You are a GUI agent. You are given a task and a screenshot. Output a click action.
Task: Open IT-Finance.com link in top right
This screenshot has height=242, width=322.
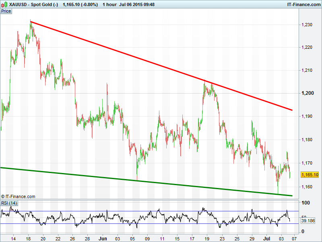[303, 4]
